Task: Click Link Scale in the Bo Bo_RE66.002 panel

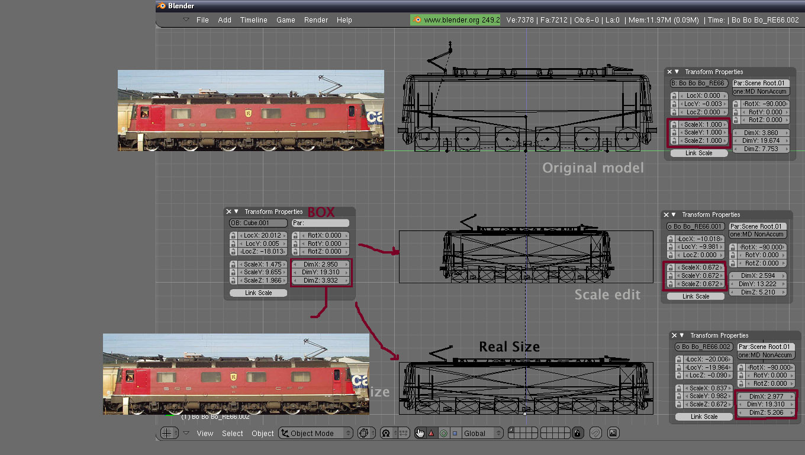Action: tap(704, 416)
